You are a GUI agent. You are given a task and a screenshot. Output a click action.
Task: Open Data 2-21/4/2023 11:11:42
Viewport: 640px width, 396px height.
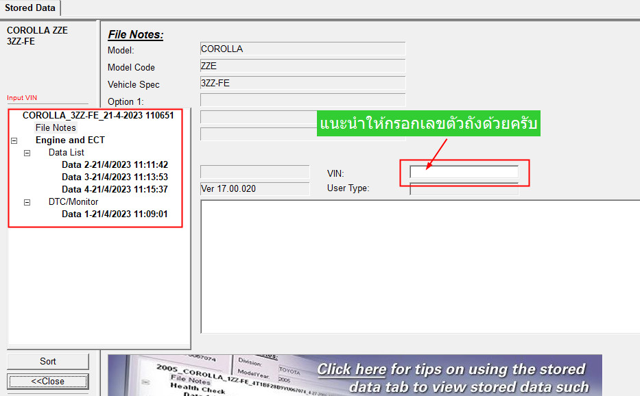[115, 164]
